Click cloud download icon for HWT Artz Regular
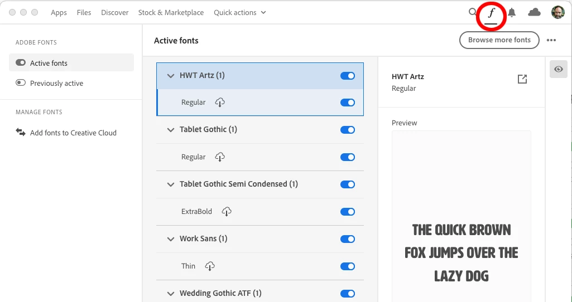 point(220,103)
